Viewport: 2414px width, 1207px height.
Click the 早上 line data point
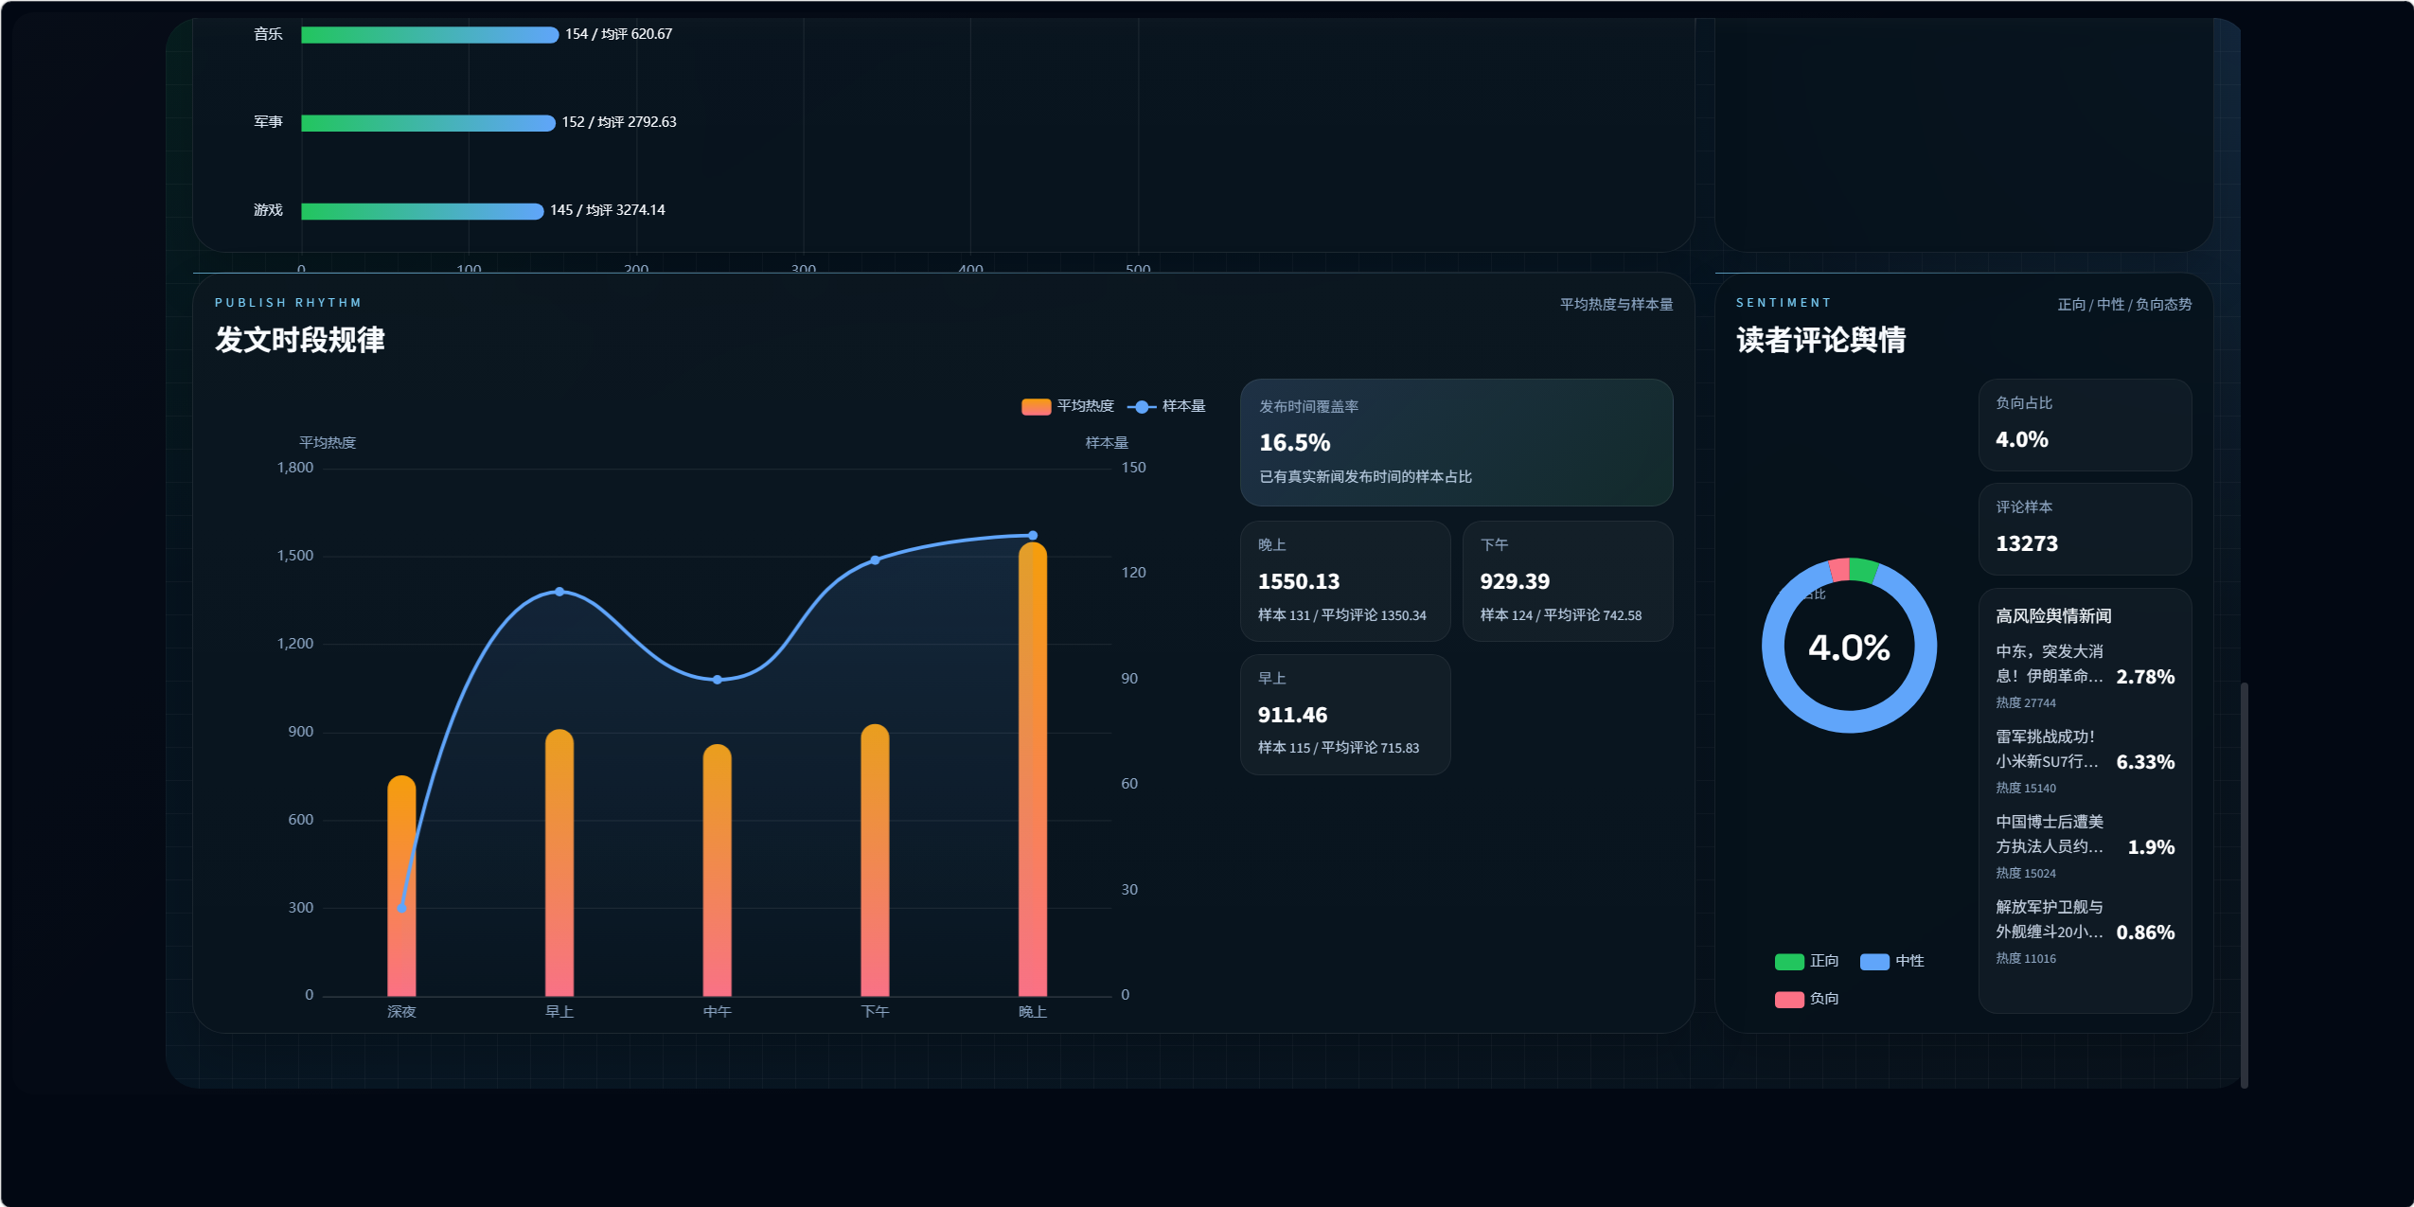point(559,592)
